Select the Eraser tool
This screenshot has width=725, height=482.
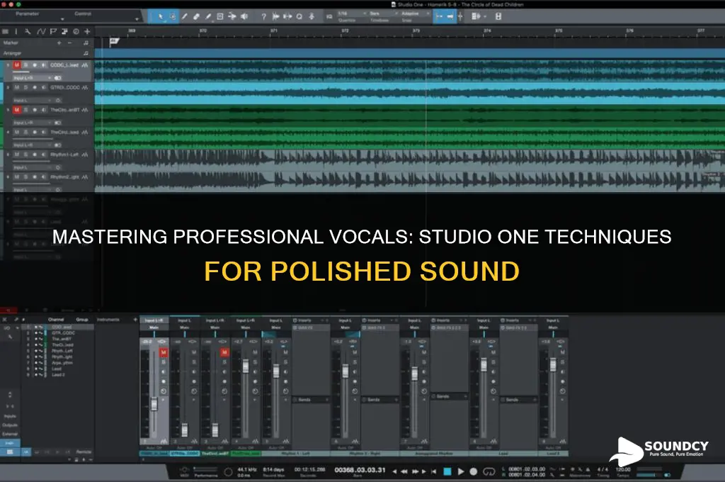pos(196,17)
